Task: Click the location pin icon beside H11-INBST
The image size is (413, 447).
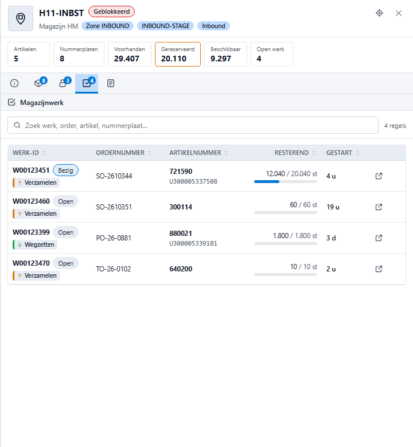Action: (x=21, y=18)
